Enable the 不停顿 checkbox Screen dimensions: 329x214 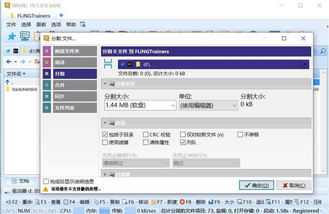(x=240, y=134)
